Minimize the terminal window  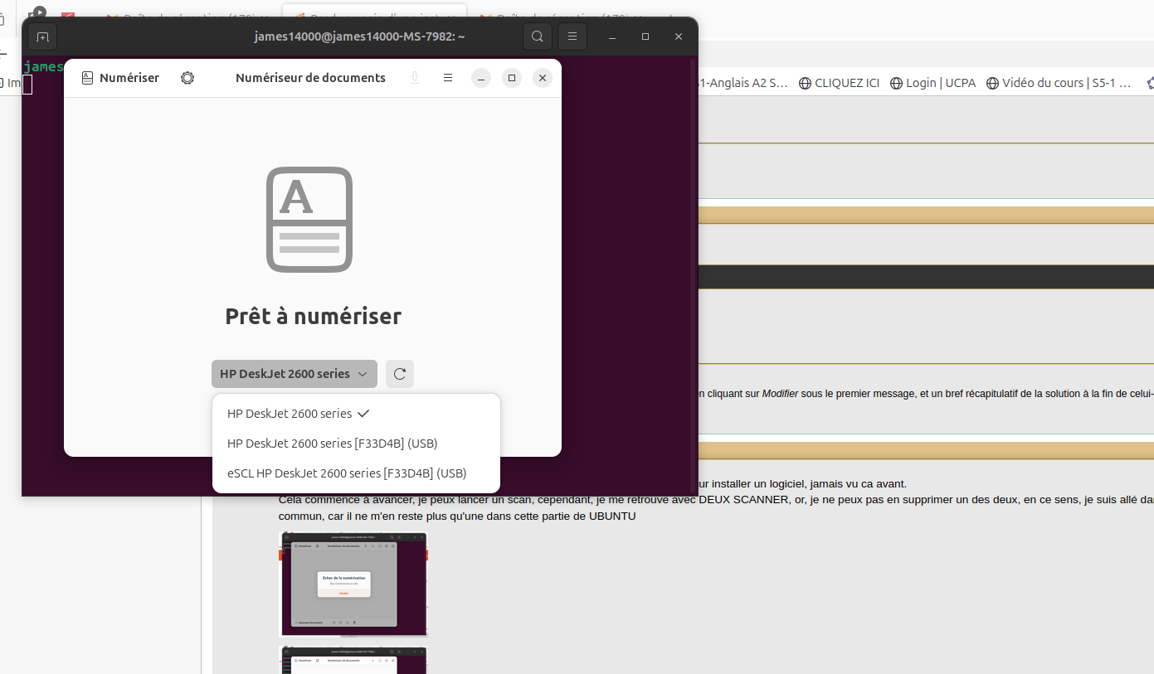(x=612, y=36)
